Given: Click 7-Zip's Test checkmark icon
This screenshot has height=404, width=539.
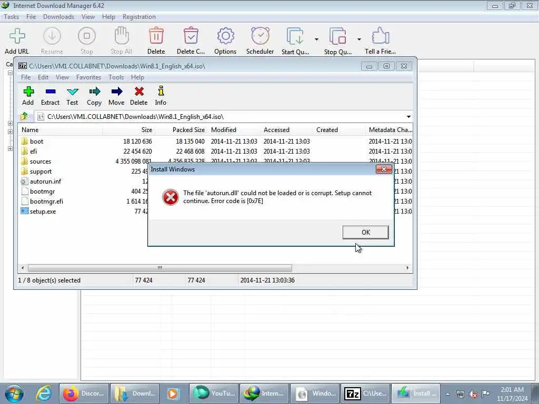Looking at the screenshot, I should tap(73, 92).
